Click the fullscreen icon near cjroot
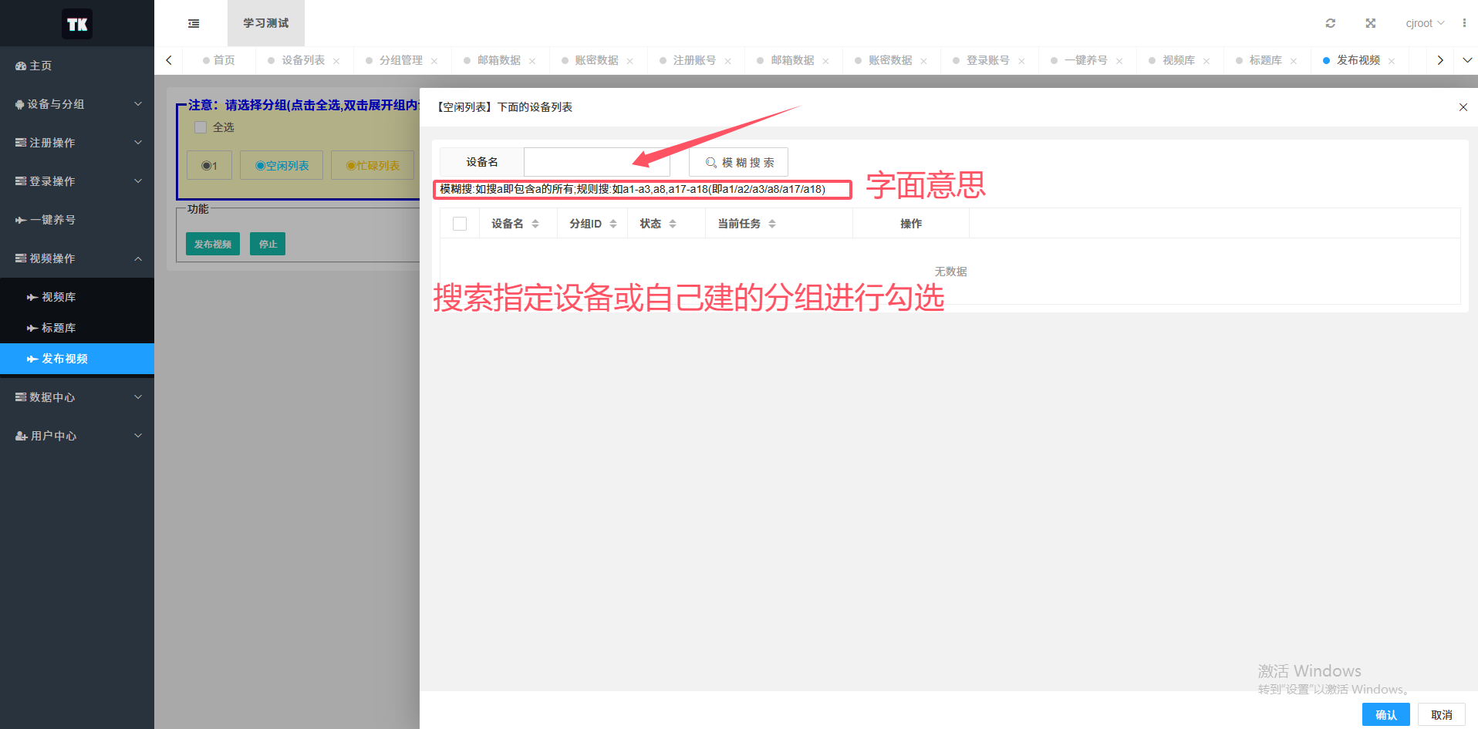1478x729 pixels. click(1370, 23)
